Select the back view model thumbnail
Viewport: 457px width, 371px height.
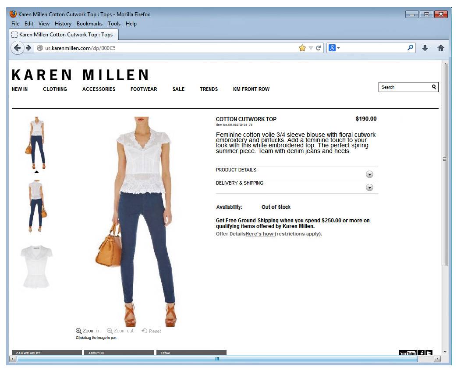click(37, 206)
